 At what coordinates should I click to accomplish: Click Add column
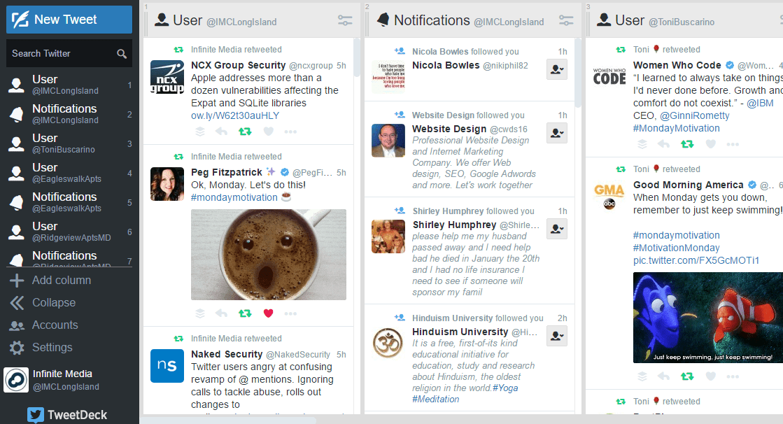[50, 280]
